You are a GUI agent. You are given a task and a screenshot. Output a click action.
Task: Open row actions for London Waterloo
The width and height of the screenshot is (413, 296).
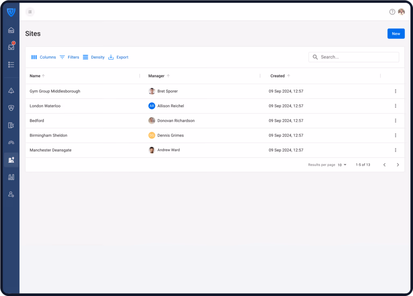tap(395, 106)
